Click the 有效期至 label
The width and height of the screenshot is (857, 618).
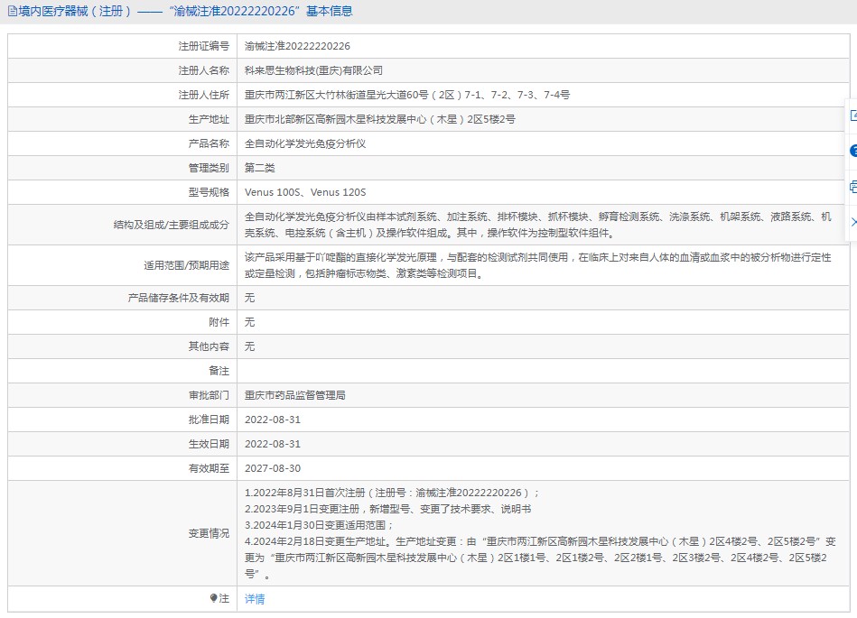[209, 468]
